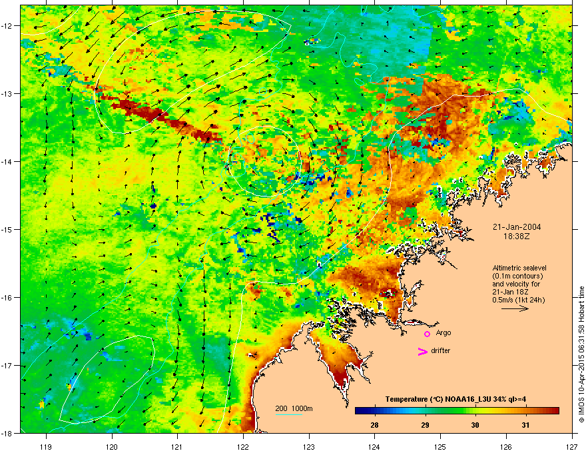Click latitude axis label -16
This screenshot has width=586, height=453.
point(7,297)
